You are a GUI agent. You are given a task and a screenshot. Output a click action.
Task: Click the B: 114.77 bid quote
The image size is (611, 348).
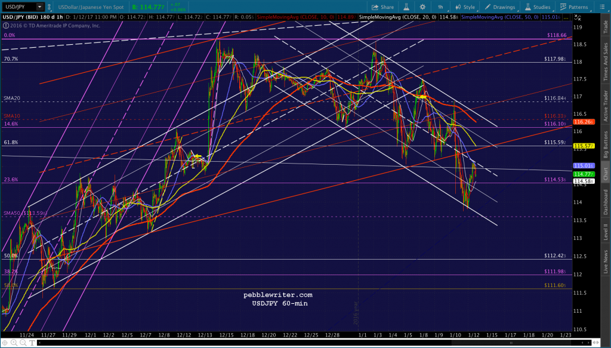coord(148,7)
